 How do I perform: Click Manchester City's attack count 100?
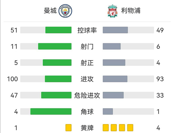(13, 79)
